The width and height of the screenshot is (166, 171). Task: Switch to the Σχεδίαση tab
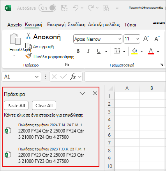tap(76, 24)
